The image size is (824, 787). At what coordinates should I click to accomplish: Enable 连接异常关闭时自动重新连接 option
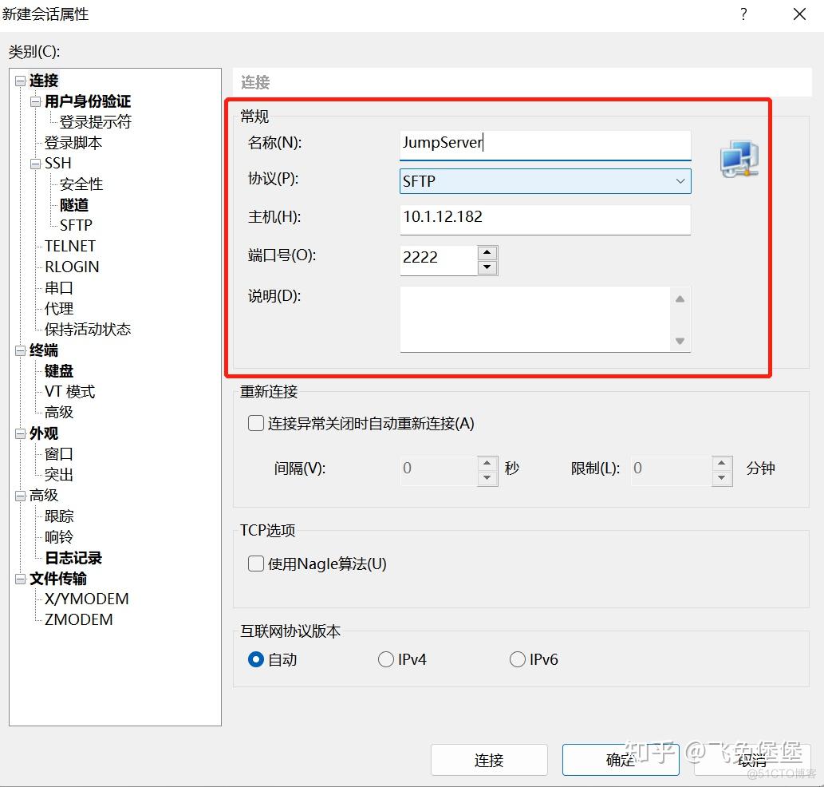pos(255,424)
